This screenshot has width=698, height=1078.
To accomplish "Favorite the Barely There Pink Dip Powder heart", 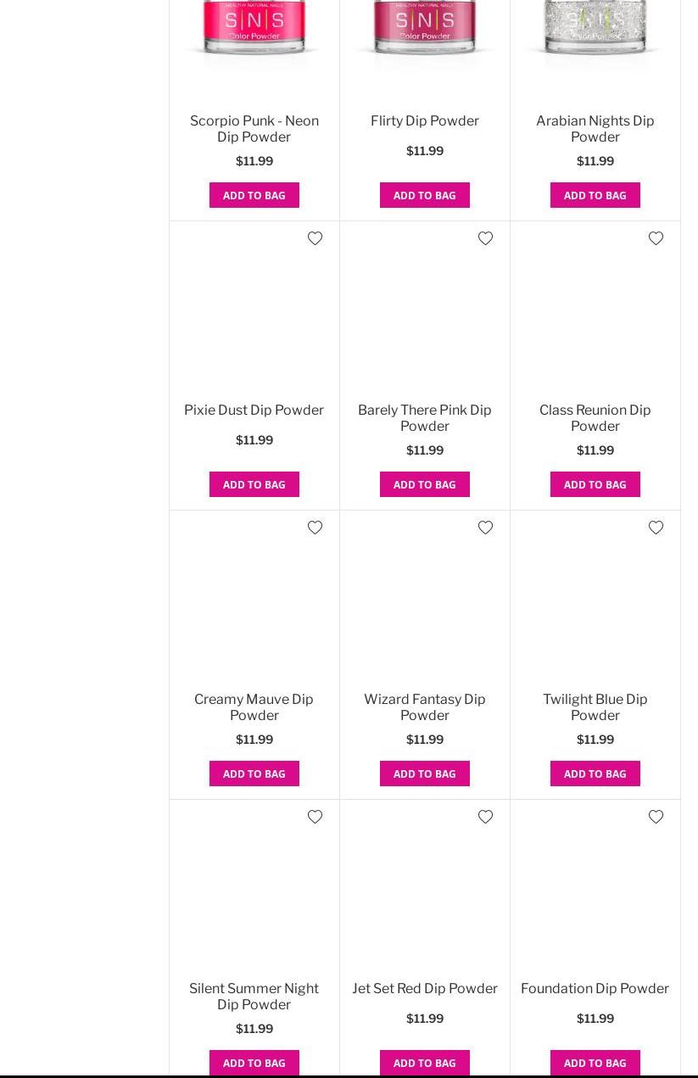I will coord(485,238).
